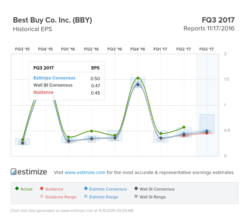Select the FQ2 '16 axis label
This screenshot has width=246, height=222.
pos(91,49)
